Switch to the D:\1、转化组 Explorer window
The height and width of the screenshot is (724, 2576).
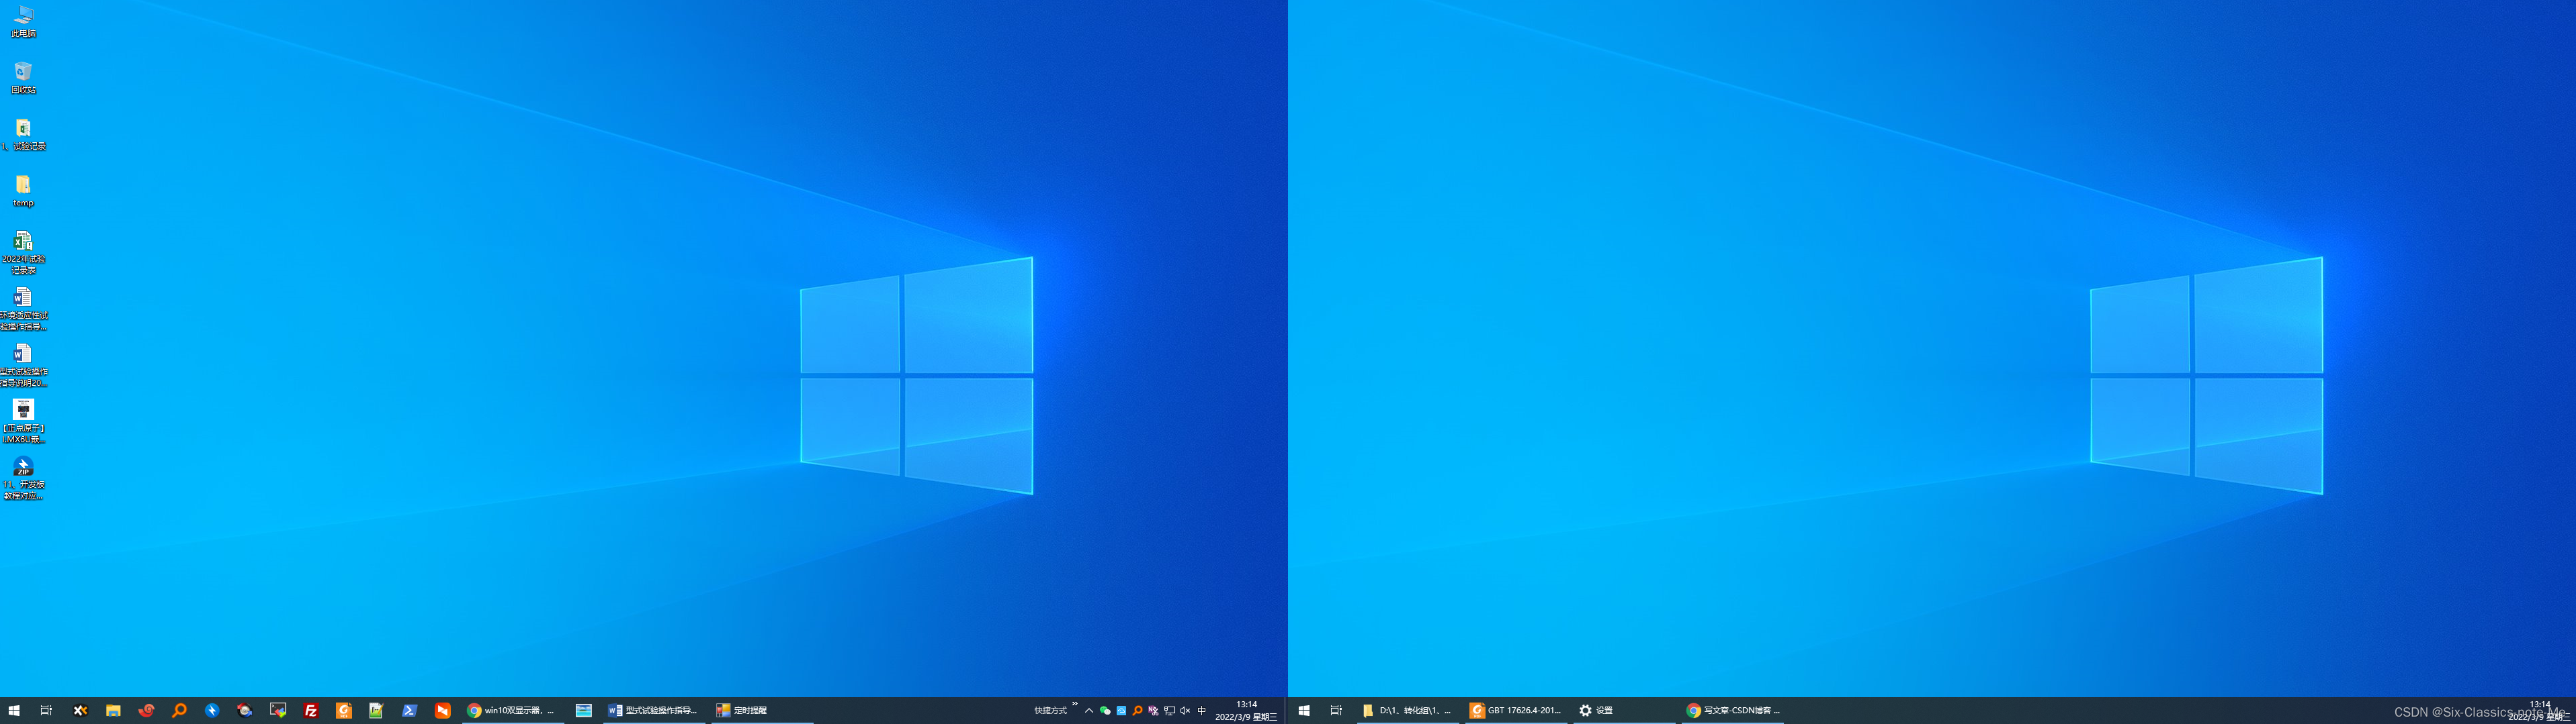click(x=1407, y=710)
